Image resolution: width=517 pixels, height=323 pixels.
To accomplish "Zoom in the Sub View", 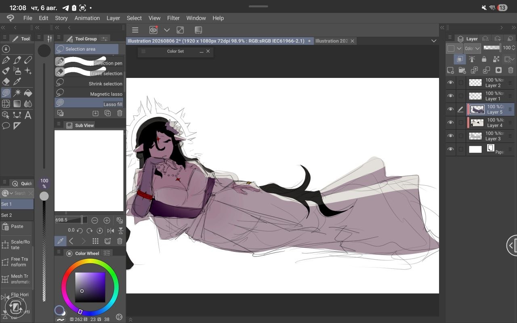I will pyautogui.click(x=107, y=220).
